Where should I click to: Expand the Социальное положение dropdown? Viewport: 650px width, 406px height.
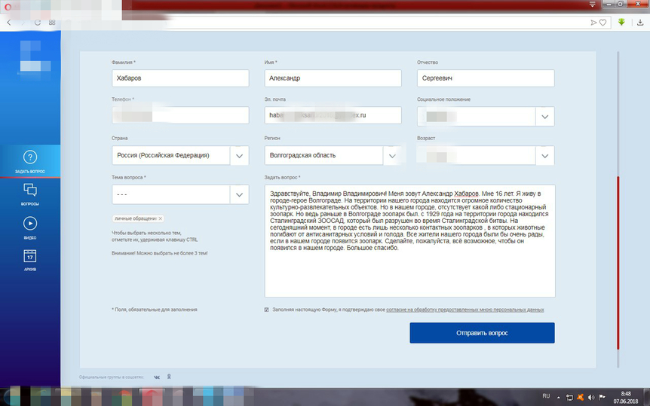[x=544, y=117]
